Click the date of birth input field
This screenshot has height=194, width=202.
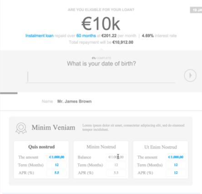(101, 77)
